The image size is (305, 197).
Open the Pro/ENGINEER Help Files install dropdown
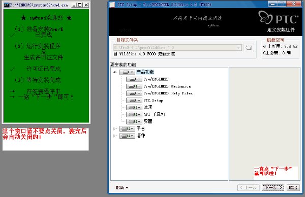click(134, 93)
